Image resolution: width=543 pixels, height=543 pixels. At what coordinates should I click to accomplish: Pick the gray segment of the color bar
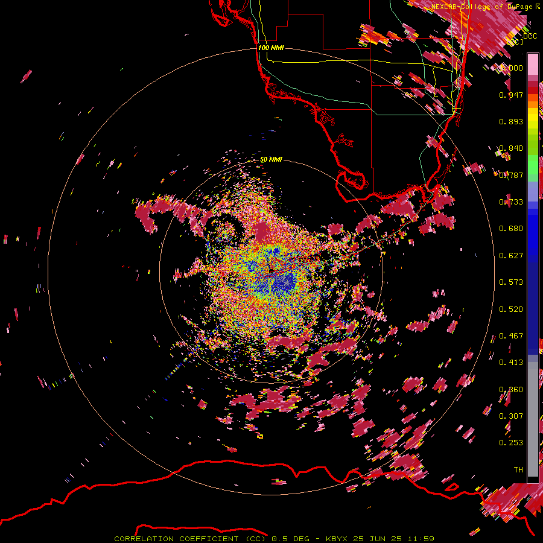(x=533, y=419)
